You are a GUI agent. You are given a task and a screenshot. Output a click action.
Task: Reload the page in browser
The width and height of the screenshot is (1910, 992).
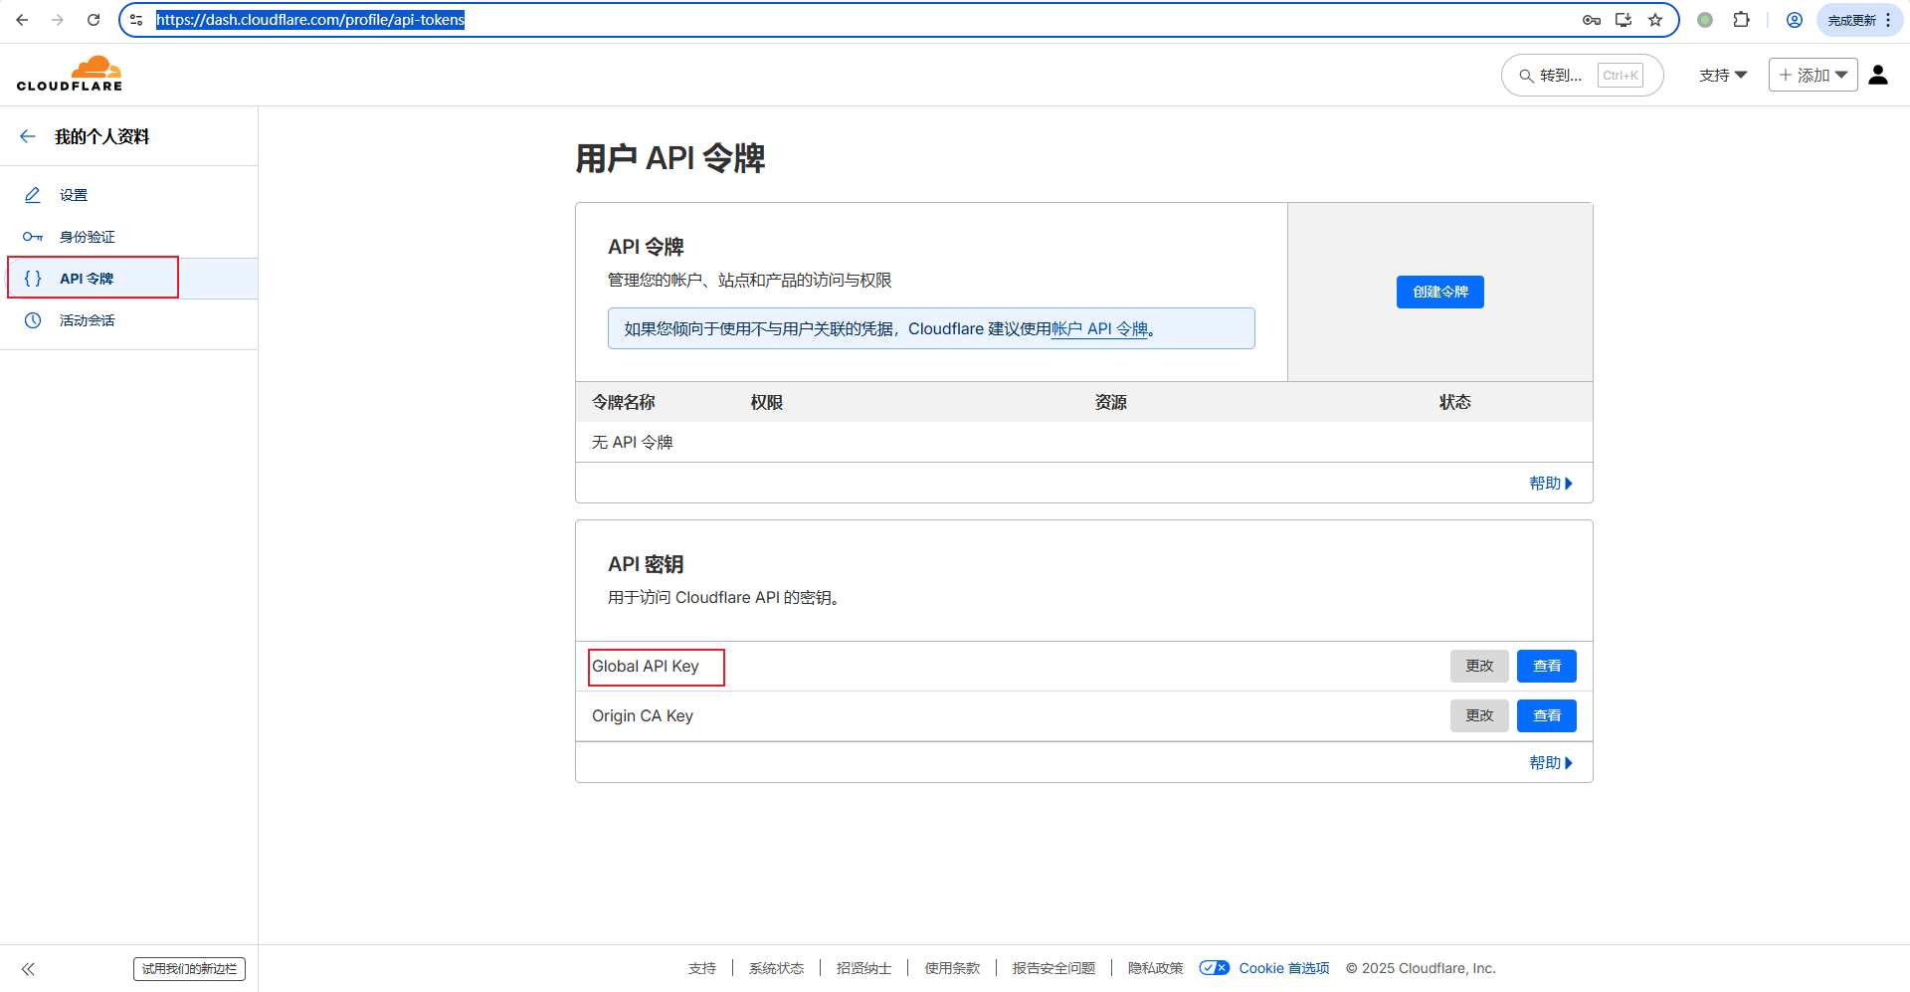click(x=94, y=20)
